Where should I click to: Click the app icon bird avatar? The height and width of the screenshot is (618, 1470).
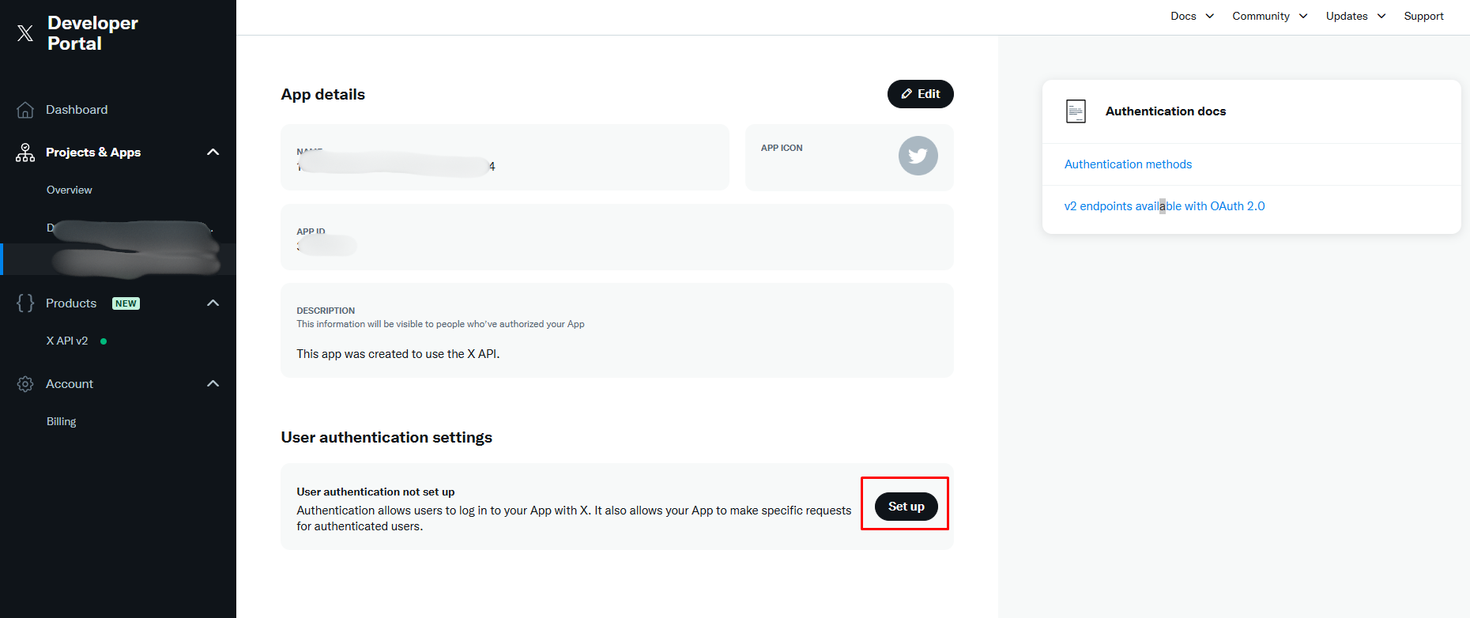click(x=918, y=156)
